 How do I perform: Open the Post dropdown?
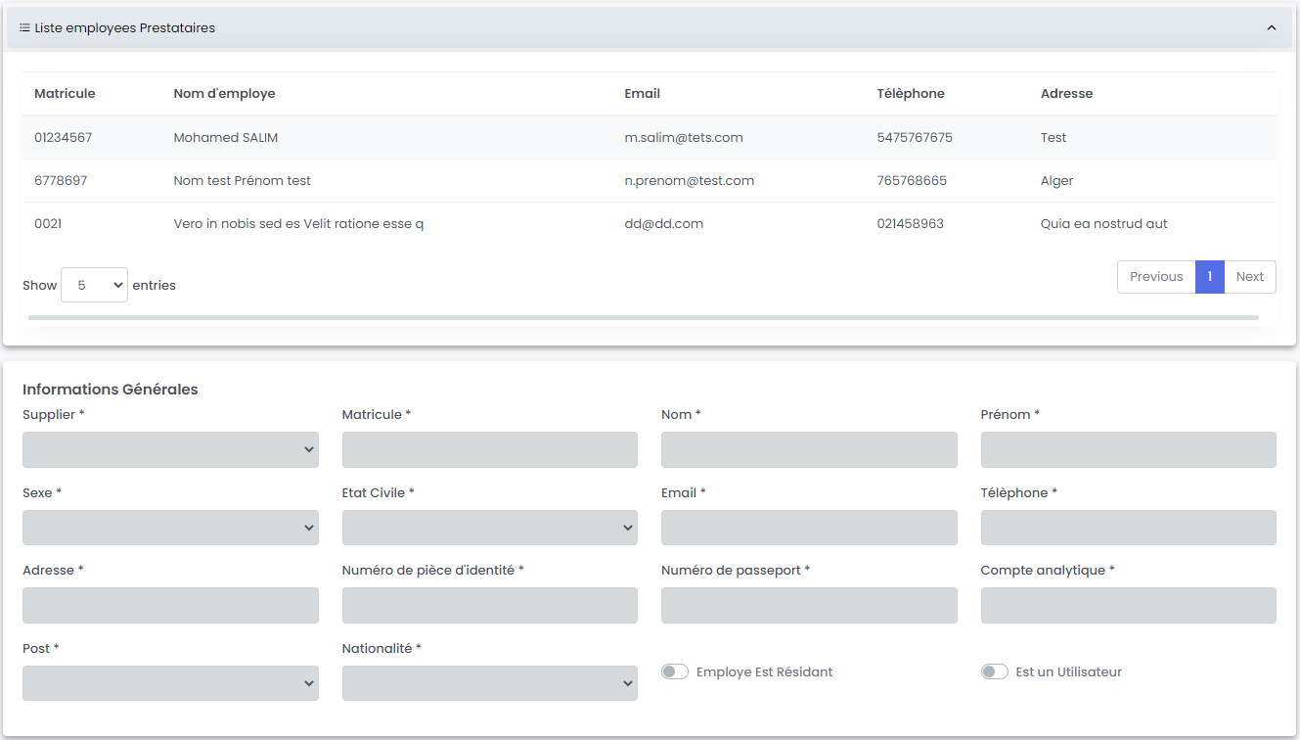170,683
